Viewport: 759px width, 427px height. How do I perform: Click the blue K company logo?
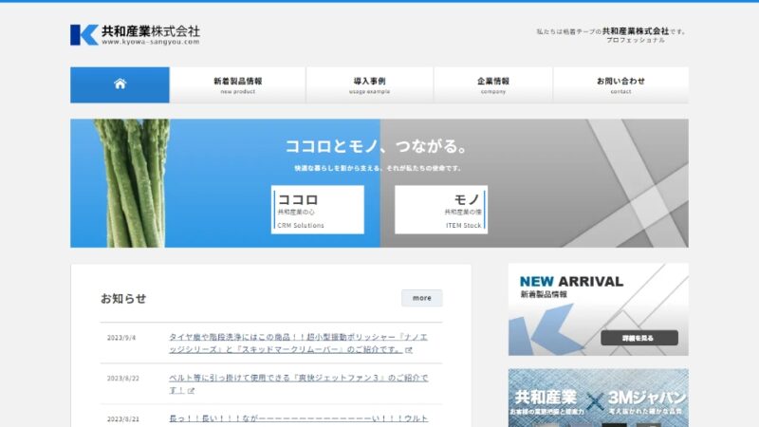tap(83, 34)
